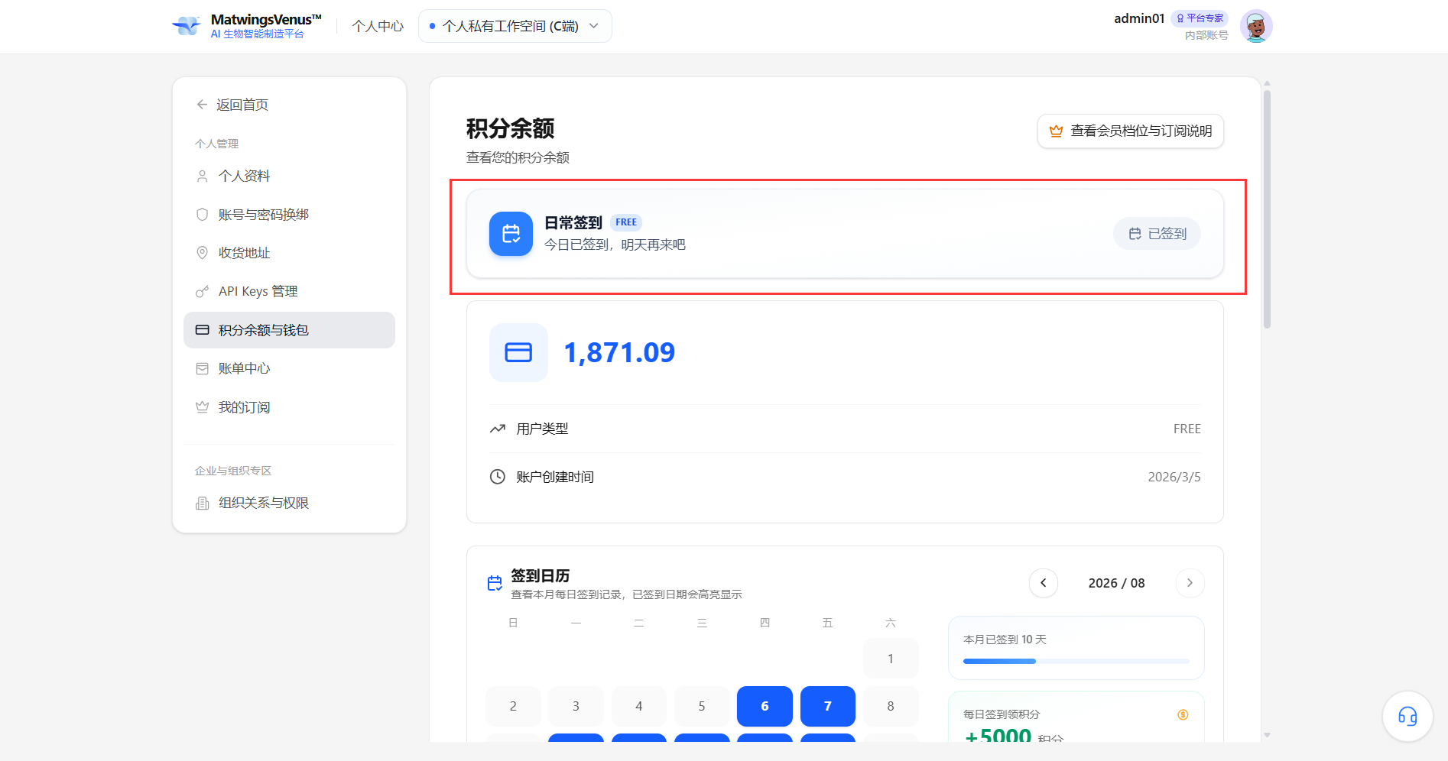
Task: Click the key icon beside API Keys 管理
Action: (202, 291)
